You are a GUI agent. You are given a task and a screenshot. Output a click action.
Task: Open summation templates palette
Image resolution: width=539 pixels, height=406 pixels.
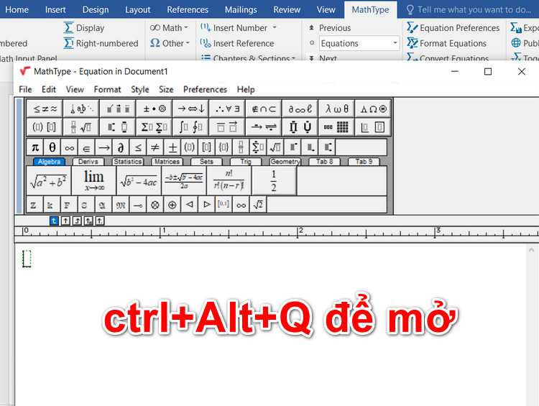155,127
